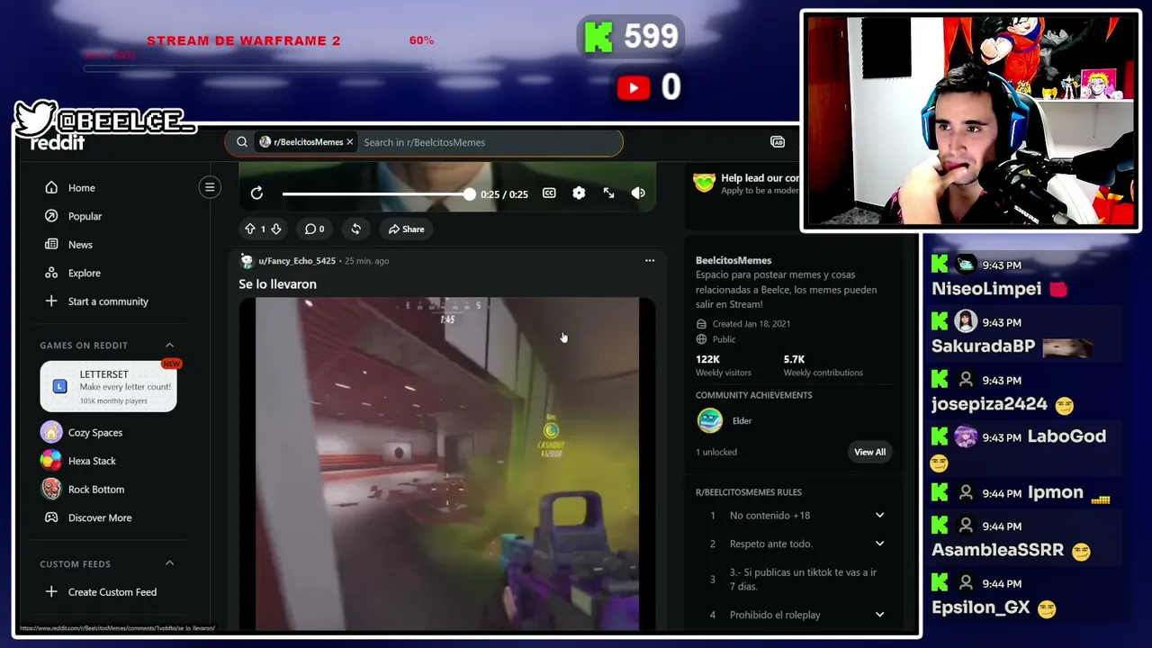Expand rule 2 Respeto ante todo
Image resolution: width=1152 pixels, height=648 pixels.
click(x=796, y=544)
